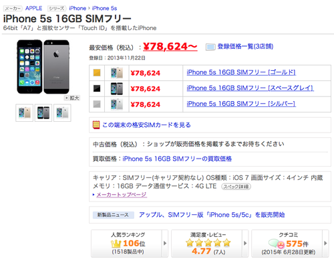Select the black space gray swatch

[97, 88]
